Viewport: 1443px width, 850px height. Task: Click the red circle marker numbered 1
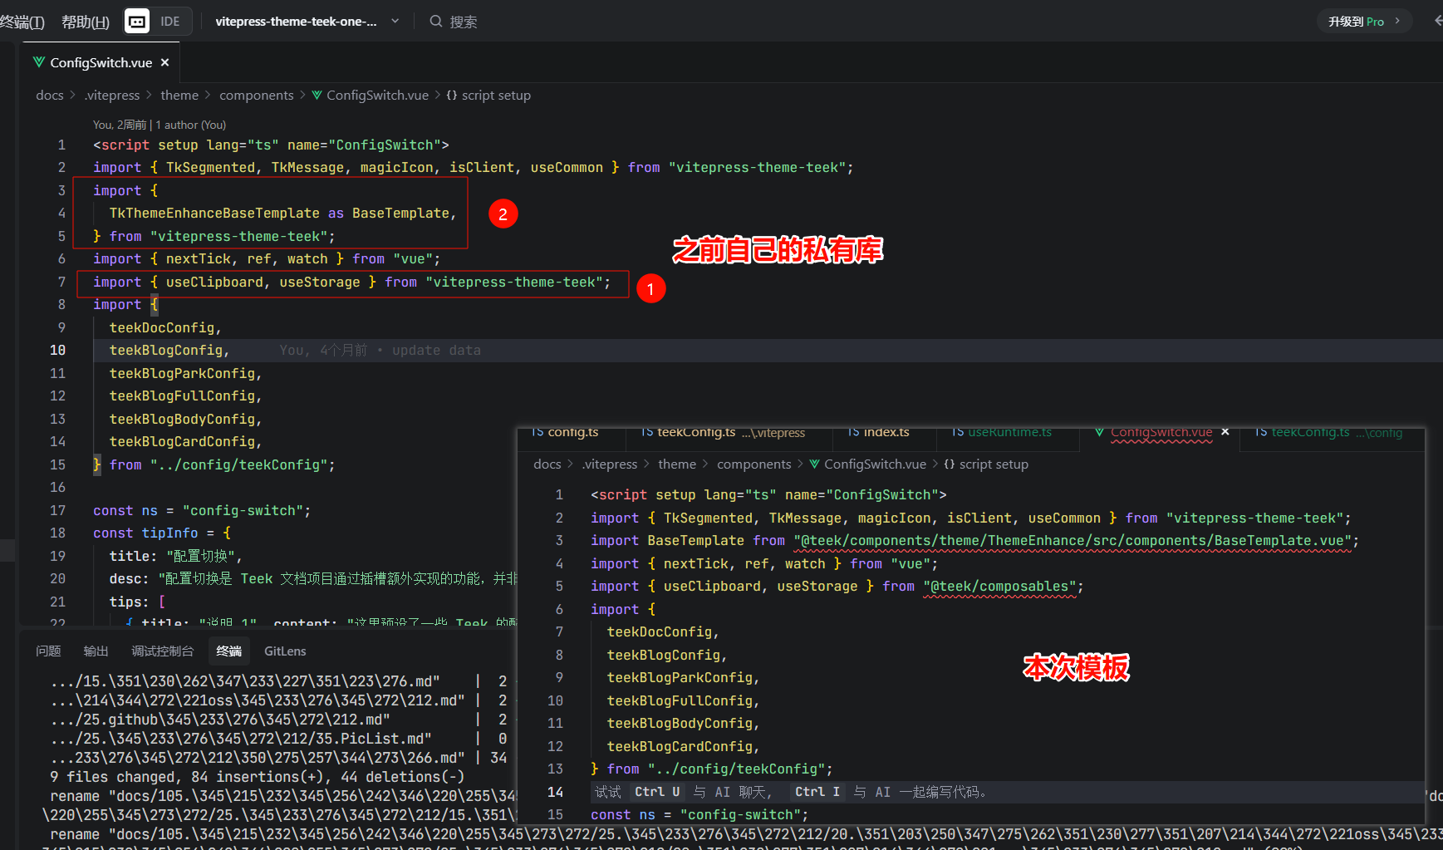click(650, 288)
